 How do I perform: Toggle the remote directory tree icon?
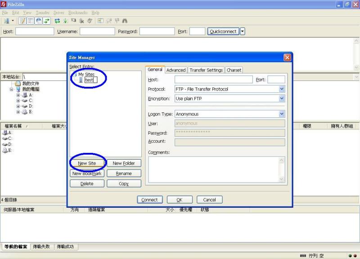[39, 21]
